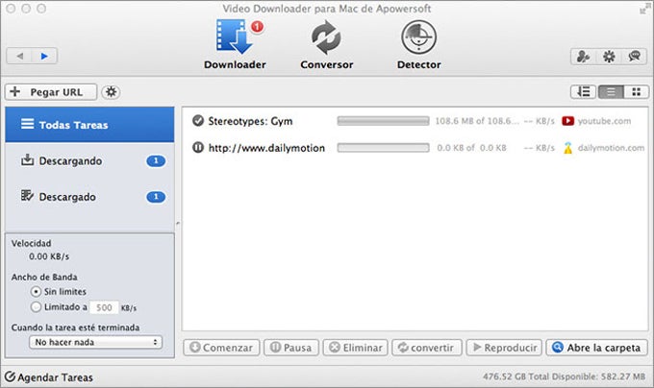Click the pause icon on dailymotion task
The image size is (654, 388).
[198, 147]
